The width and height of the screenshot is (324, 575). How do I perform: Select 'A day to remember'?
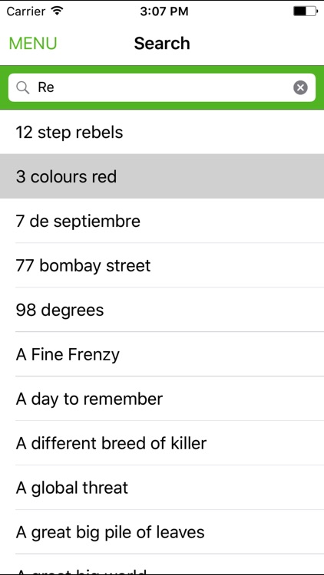[162, 398]
